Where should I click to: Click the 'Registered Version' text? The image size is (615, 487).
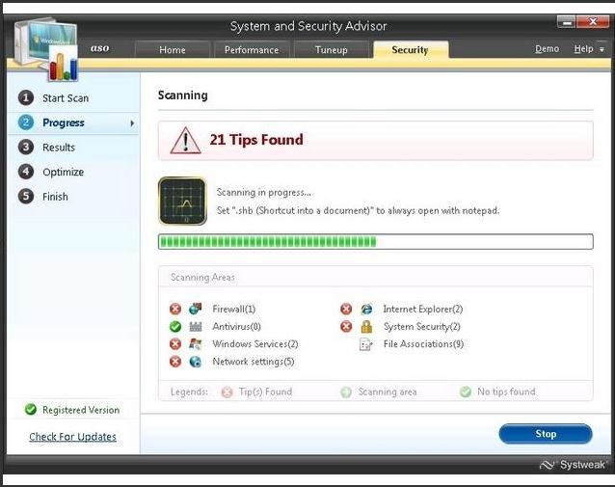tap(81, 410)
